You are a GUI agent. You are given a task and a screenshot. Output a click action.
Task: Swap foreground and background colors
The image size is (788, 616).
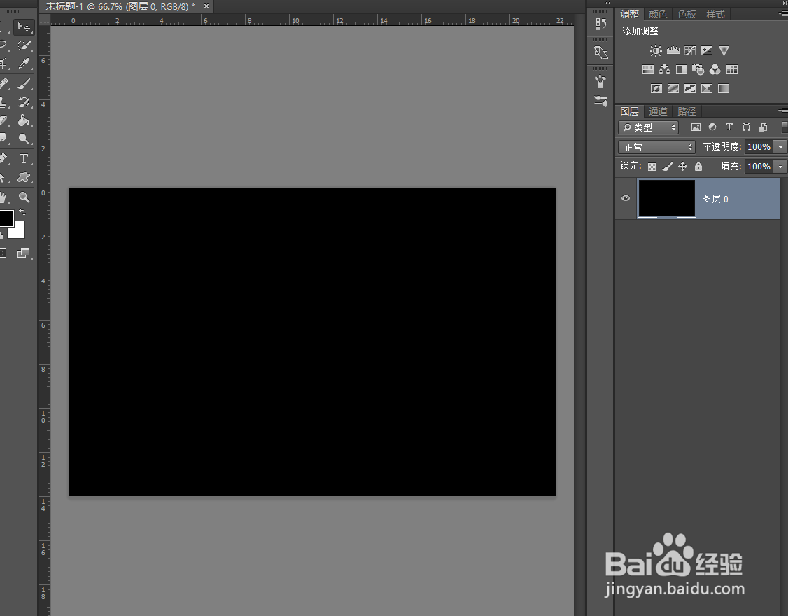point(22,212)
